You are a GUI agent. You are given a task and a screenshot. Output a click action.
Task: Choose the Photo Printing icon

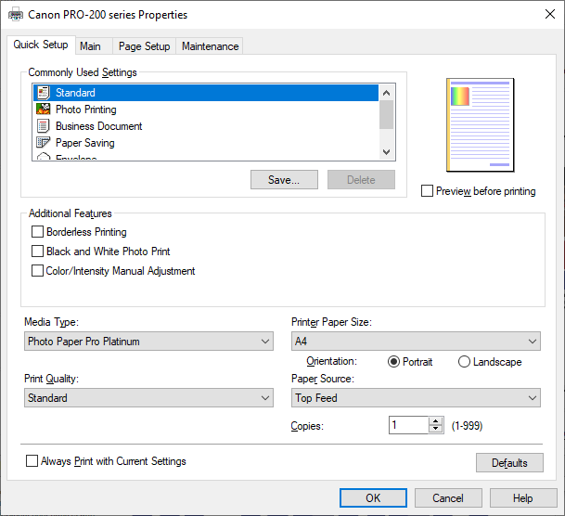click(44, 110)
